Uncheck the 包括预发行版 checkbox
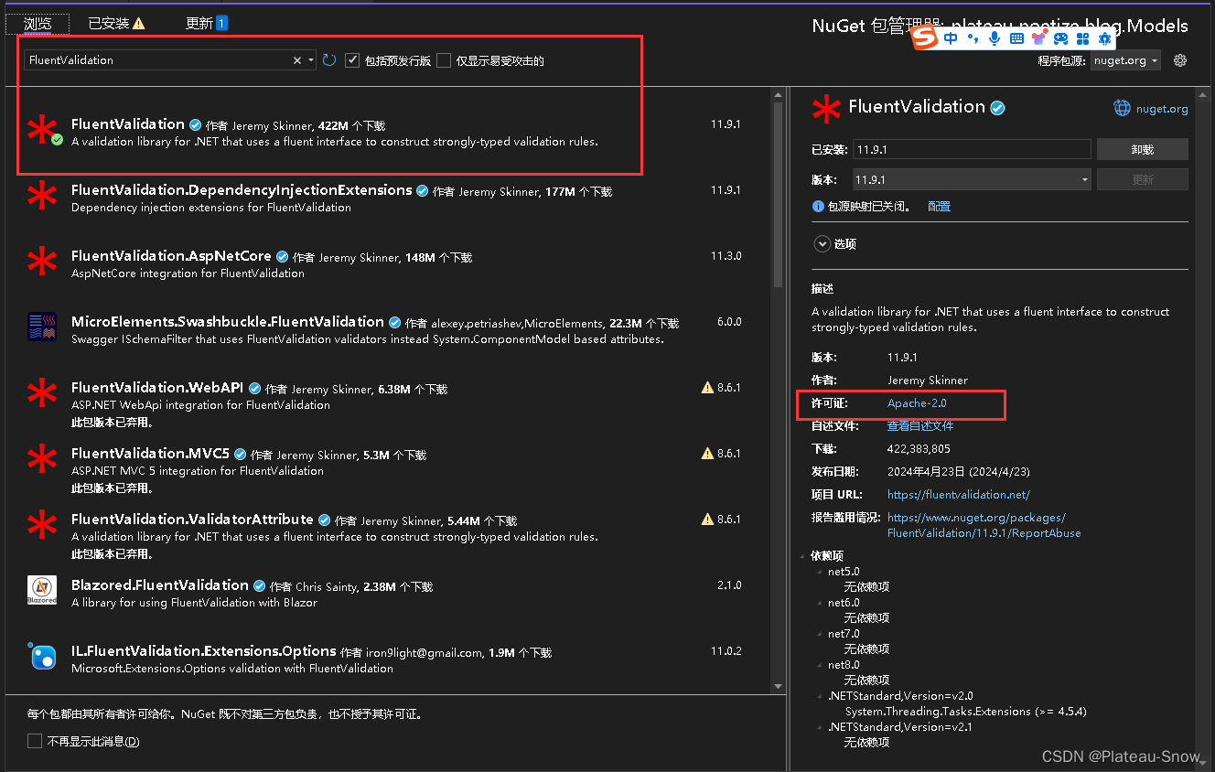Screen dimensions: 1215x772 (x=352, y=60)
